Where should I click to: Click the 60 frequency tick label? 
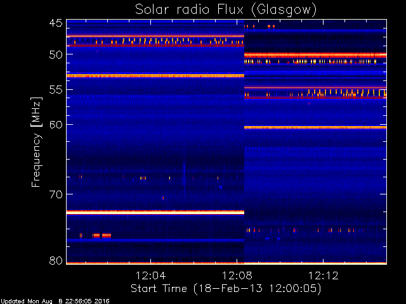click(x=56, y=125)
